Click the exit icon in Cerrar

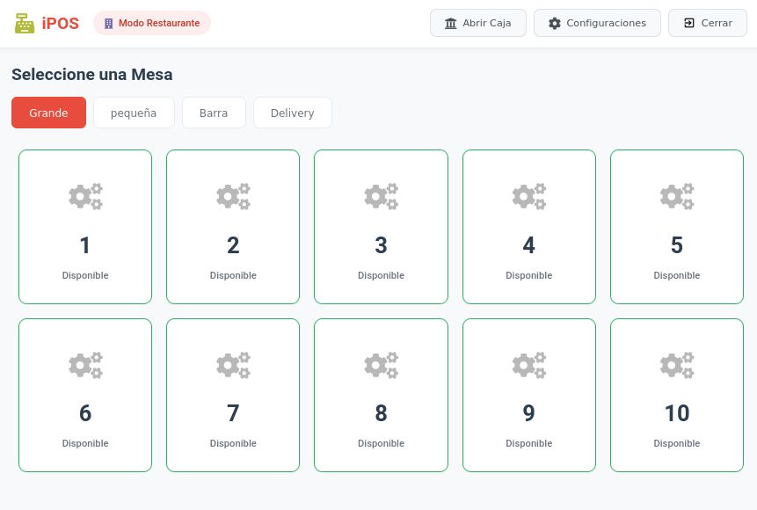[689, 24]
